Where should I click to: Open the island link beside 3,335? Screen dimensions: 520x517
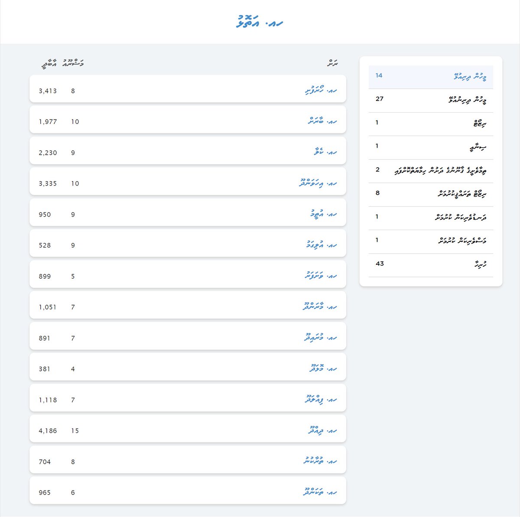tap(318, 183)
